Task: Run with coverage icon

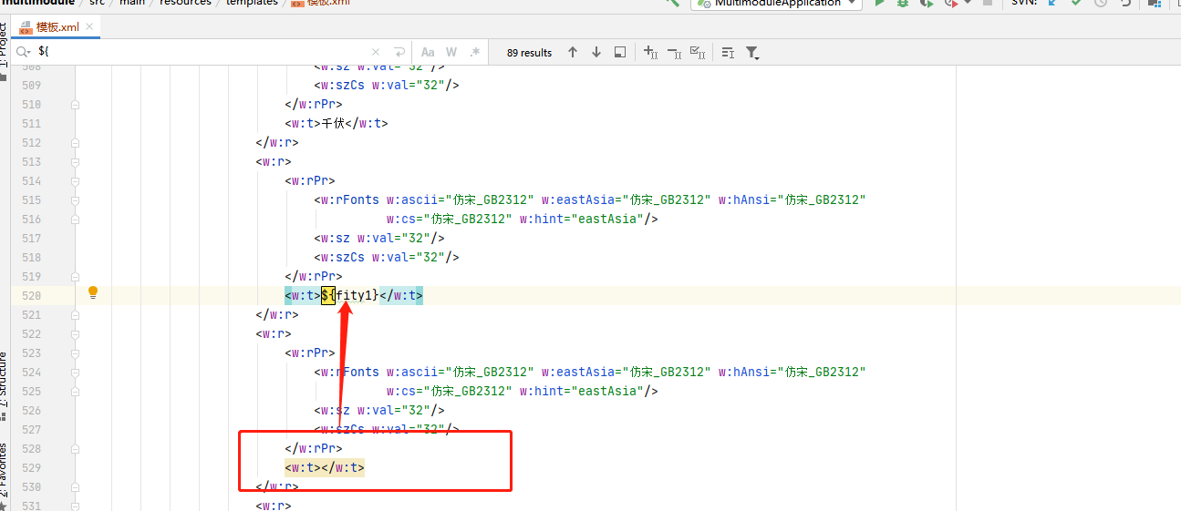Action: click(927, 4)
